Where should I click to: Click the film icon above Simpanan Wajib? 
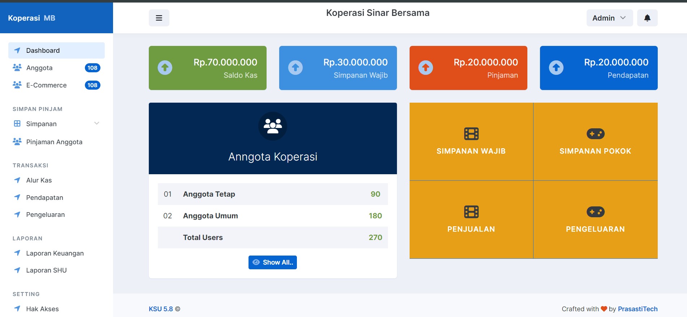(471, 134)
